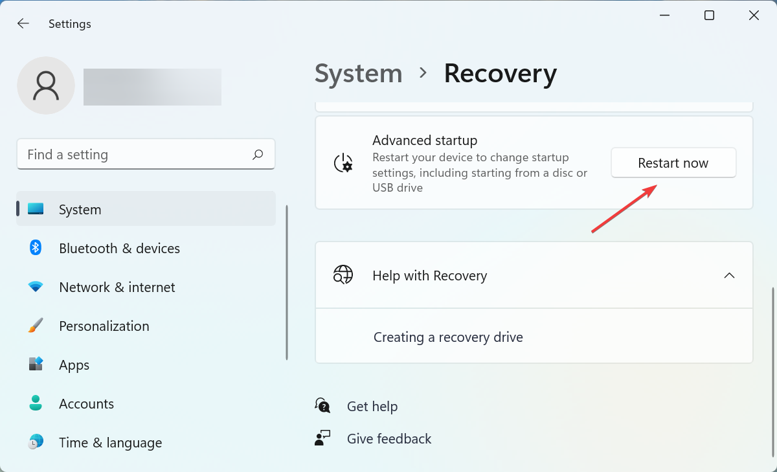Viewport: 777px width, 472px height.
Task: Click the Network wifi icon
Action: click(x=36, y=287)
